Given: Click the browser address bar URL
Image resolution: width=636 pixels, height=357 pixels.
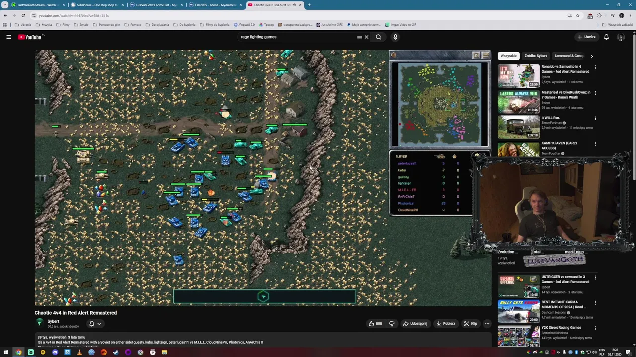Looking at the screenshot, I should pos(74,15).
